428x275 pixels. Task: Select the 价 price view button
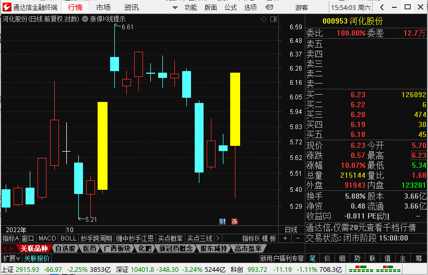(327, 258)
